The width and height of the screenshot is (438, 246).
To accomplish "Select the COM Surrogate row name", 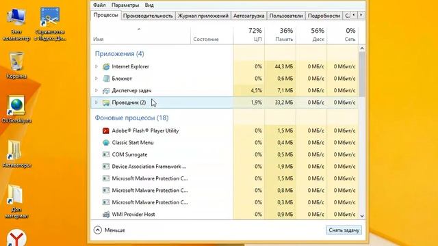I will click(129, 154).
